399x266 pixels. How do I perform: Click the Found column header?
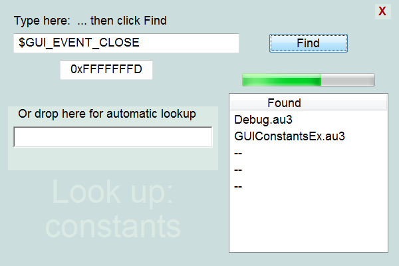(309, 103)
